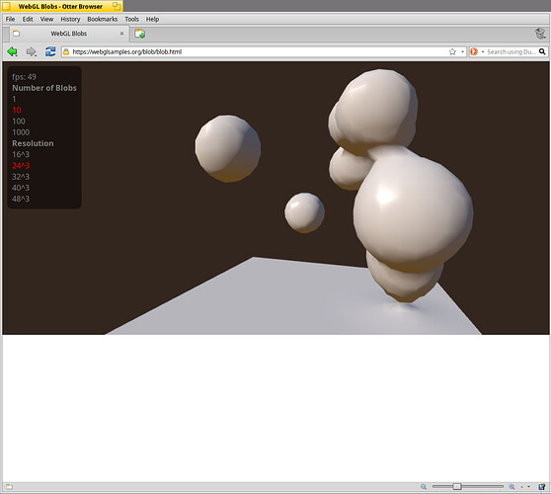Bookmark this page with the star icon
This screenshot has height=494, width=551.
(452, 51)
